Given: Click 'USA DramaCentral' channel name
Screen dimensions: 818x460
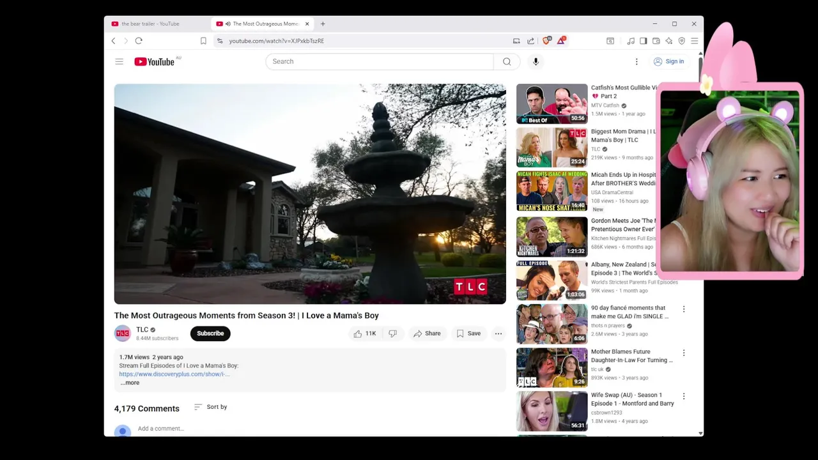Looking at the screenshot, I should pyautogui.click(x=612, y=192).
